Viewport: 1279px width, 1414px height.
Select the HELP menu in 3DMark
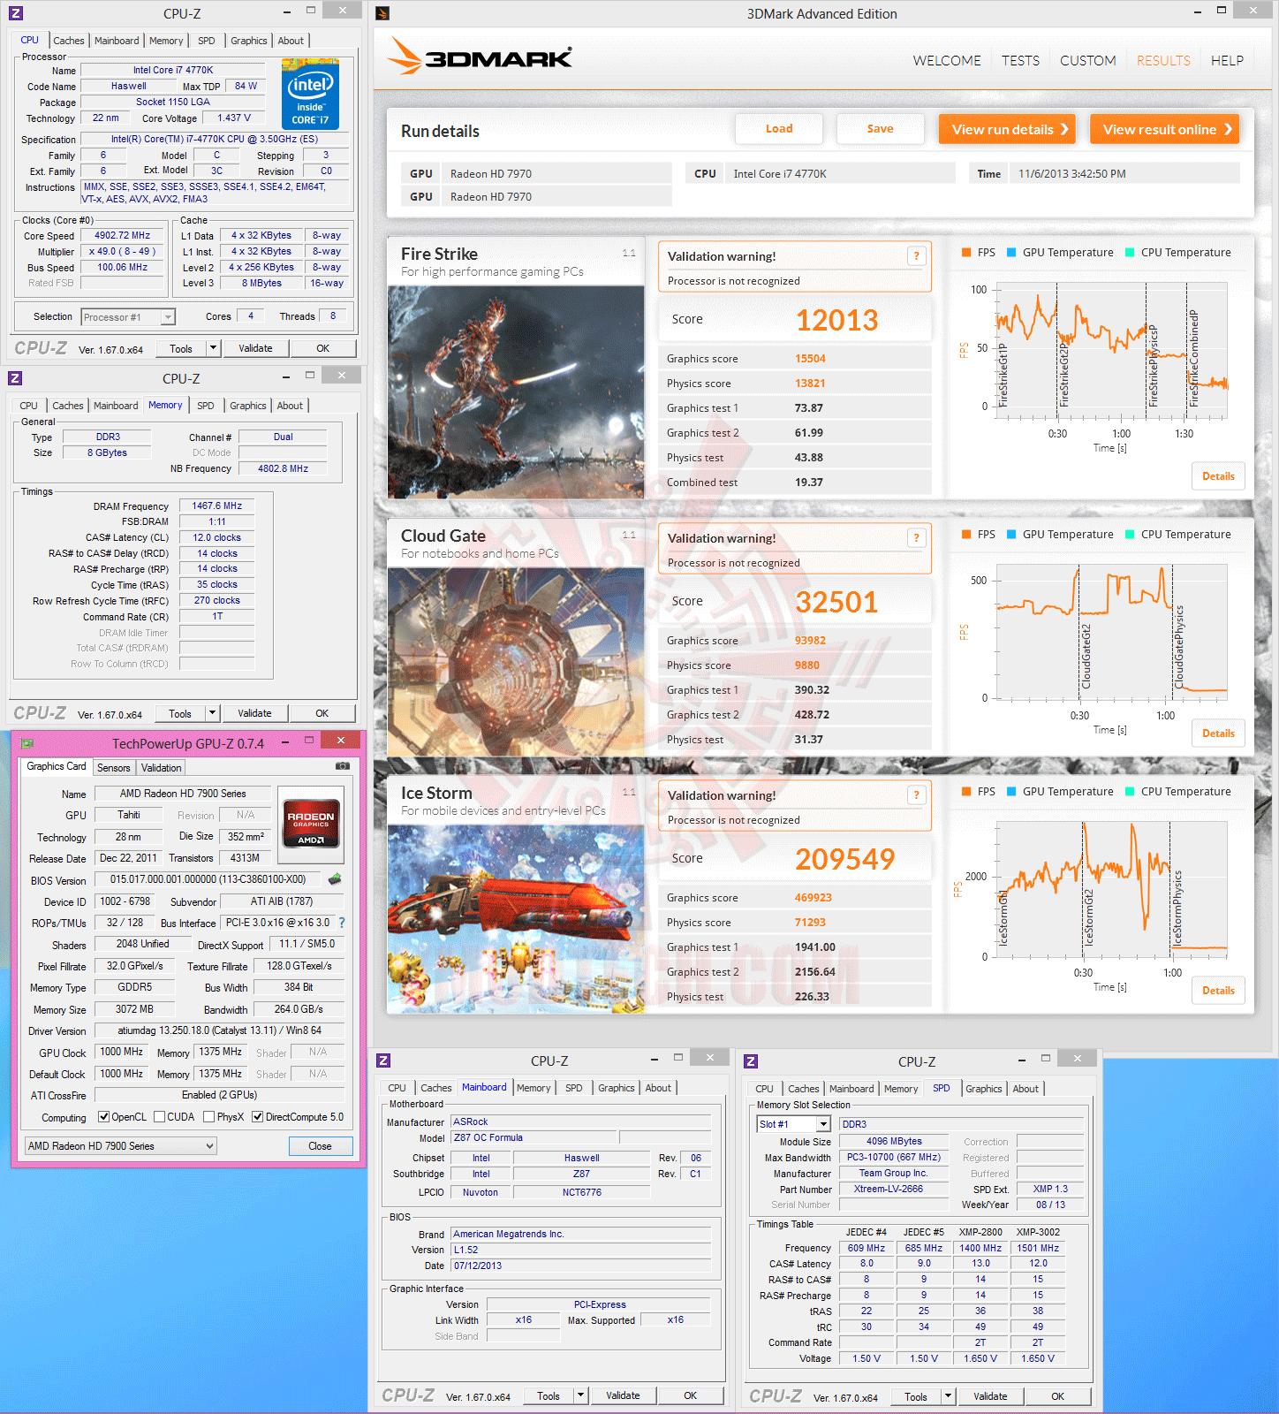point(1227,60)
